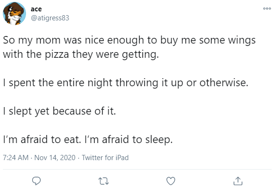Viewport: 273px width, 189px height.
Task: Like the tweet with the heart icon
Action: [x=171, y=181]
